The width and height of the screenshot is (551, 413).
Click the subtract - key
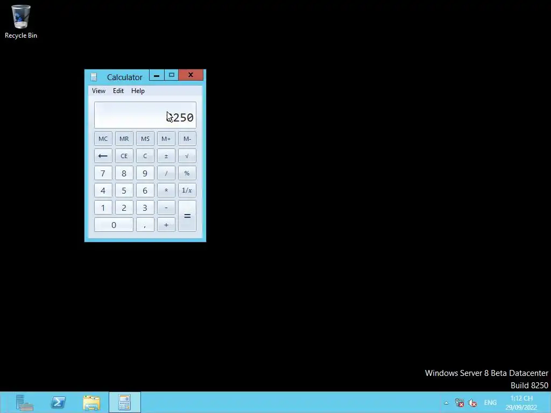166,208
